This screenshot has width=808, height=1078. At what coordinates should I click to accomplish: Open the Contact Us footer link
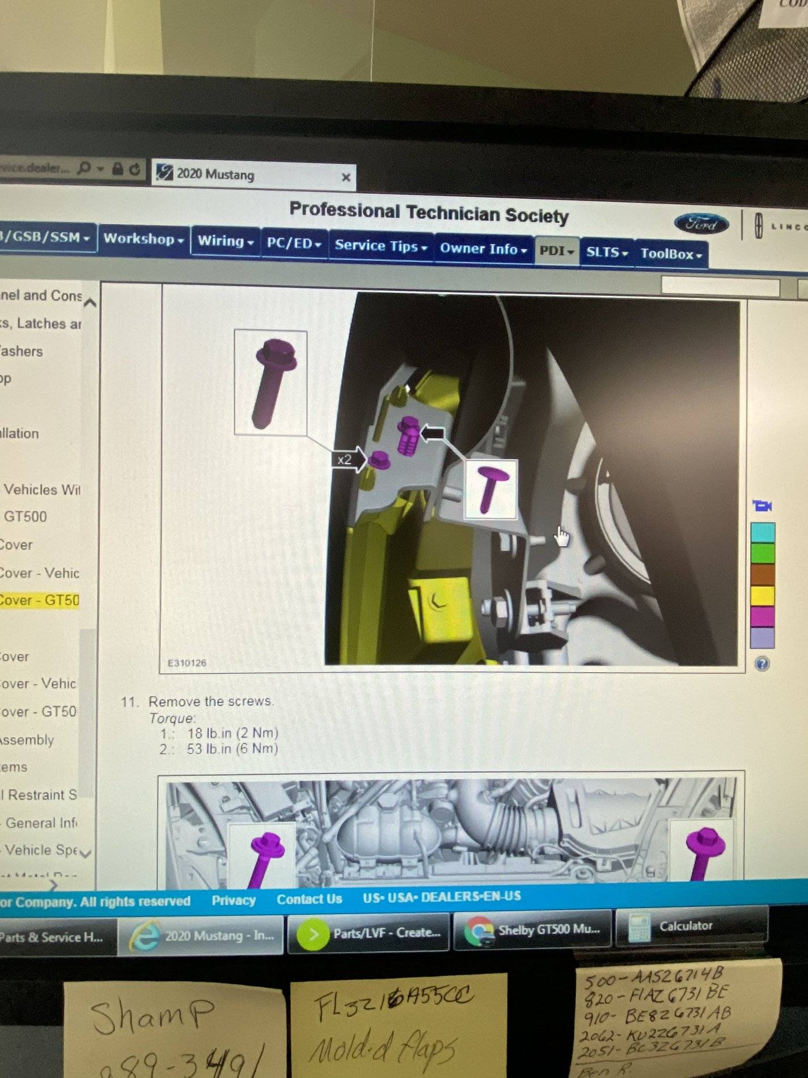[310, 899]
